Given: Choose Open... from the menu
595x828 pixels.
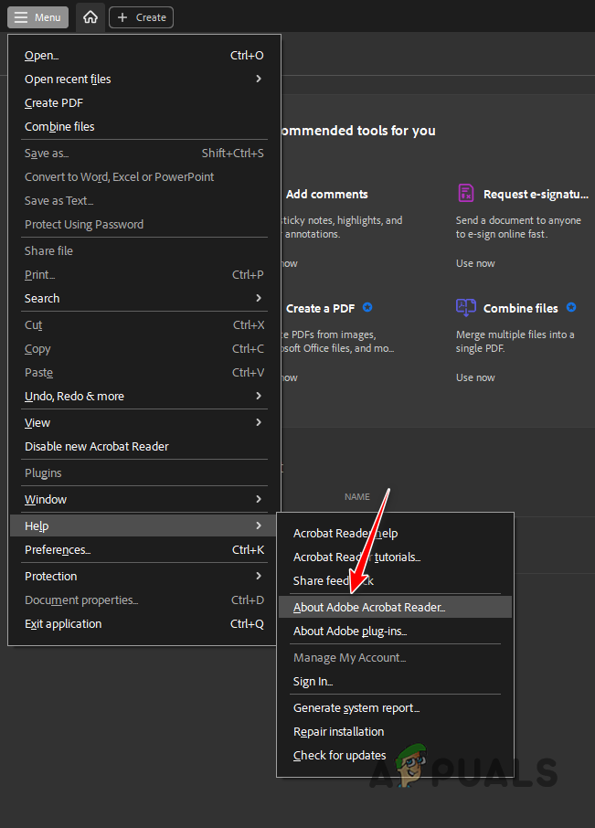Looking at the screenshot, I should coord(144,56).
